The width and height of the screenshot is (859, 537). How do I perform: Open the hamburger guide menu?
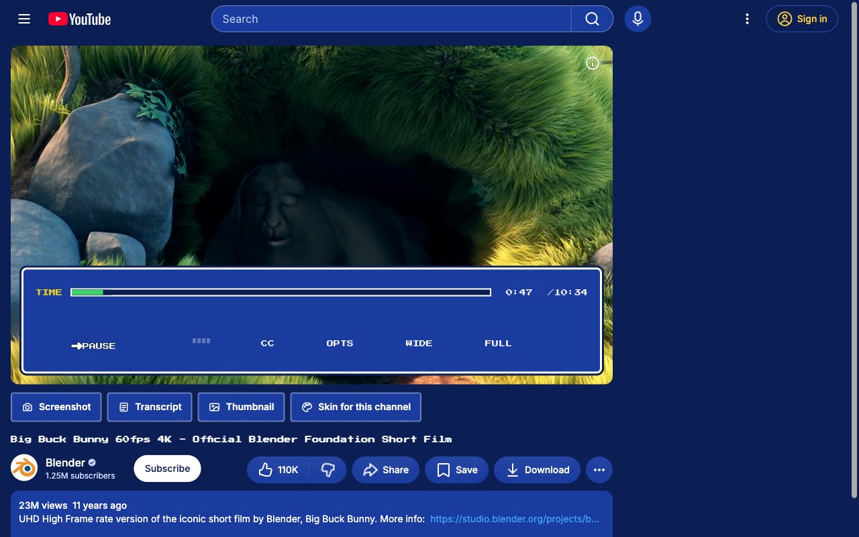(24, 19)
